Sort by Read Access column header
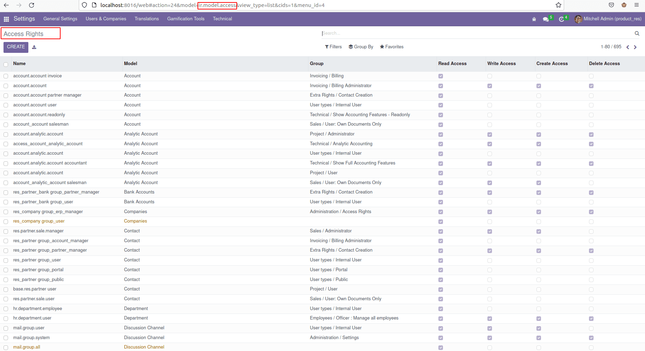 (x=452, y=64)
